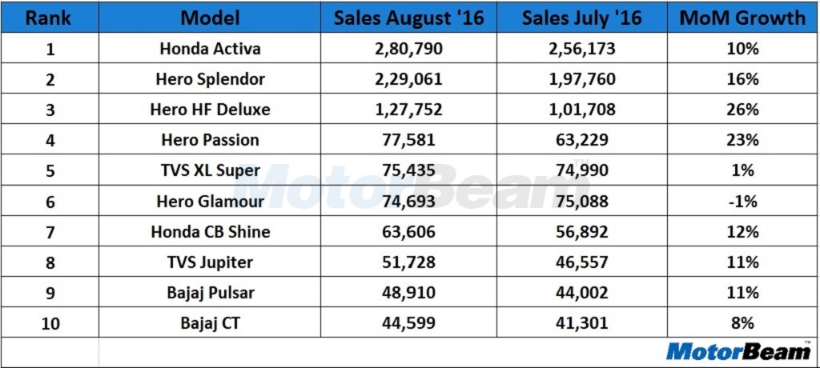Viewport: 820px width, 368px height.
Task: Click the Honda Activa model cell
Action: pos(210,49)
